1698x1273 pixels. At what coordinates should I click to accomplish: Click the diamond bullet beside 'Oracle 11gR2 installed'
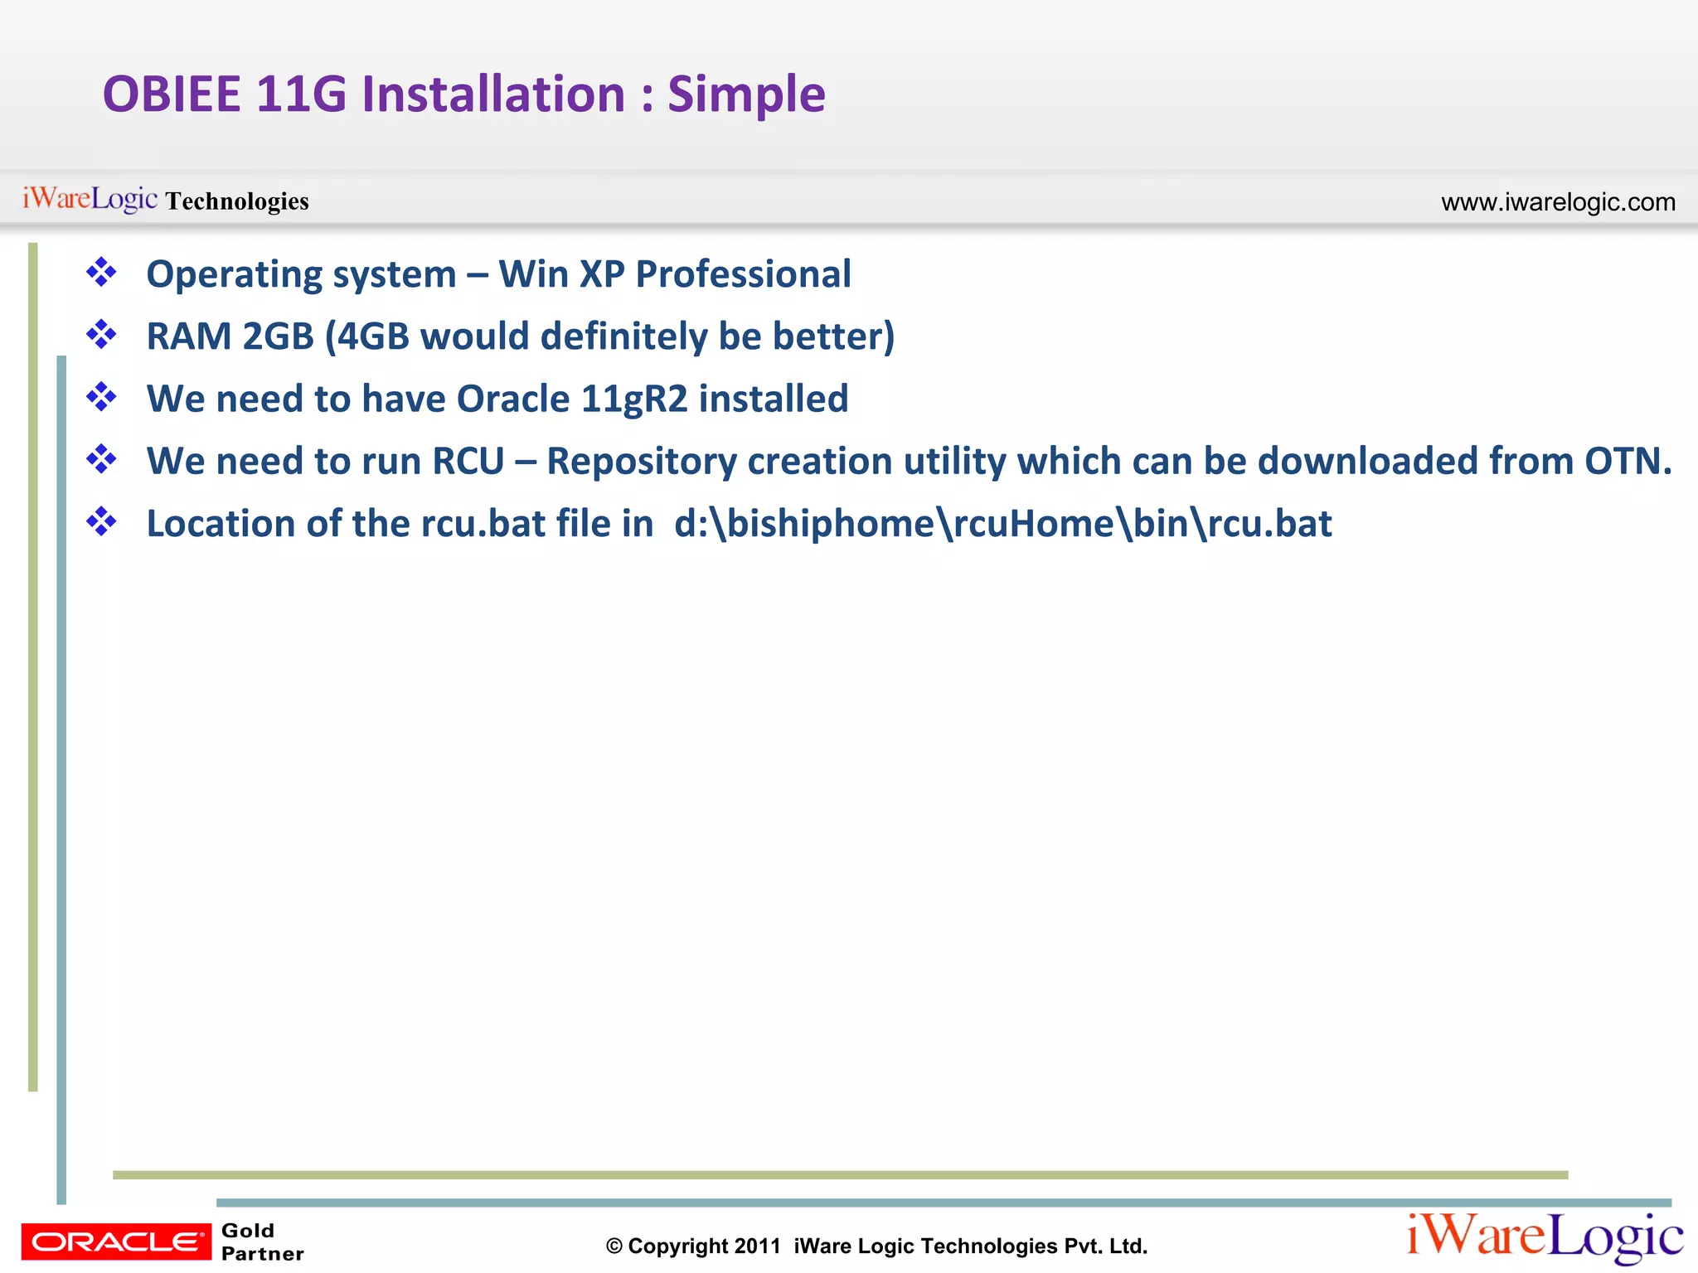[x=101, y=397]
